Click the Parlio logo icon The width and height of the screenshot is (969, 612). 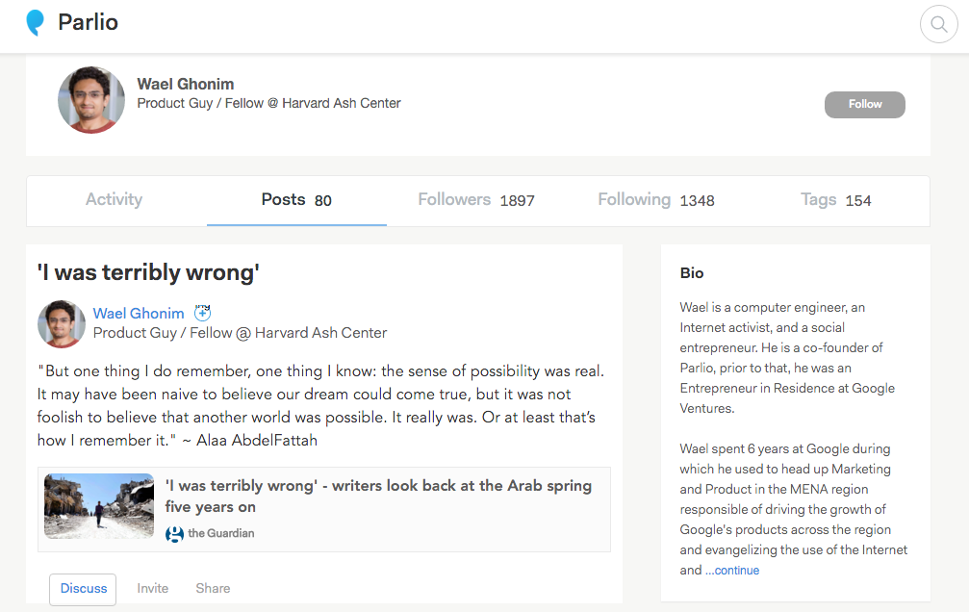click(36, 22)
